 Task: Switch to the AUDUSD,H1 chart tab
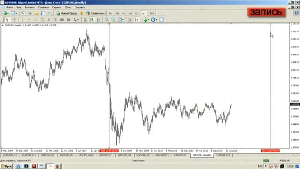click(67, 155)
